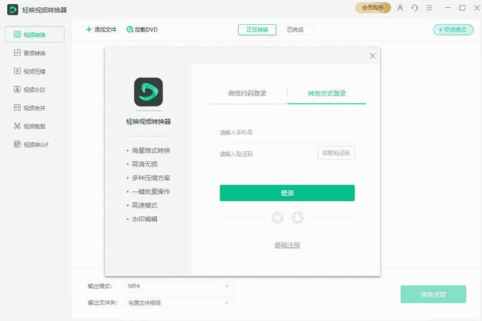Open the hamburger menu in title bar
The width and height of the screenshot is (482, 321).
429,8
